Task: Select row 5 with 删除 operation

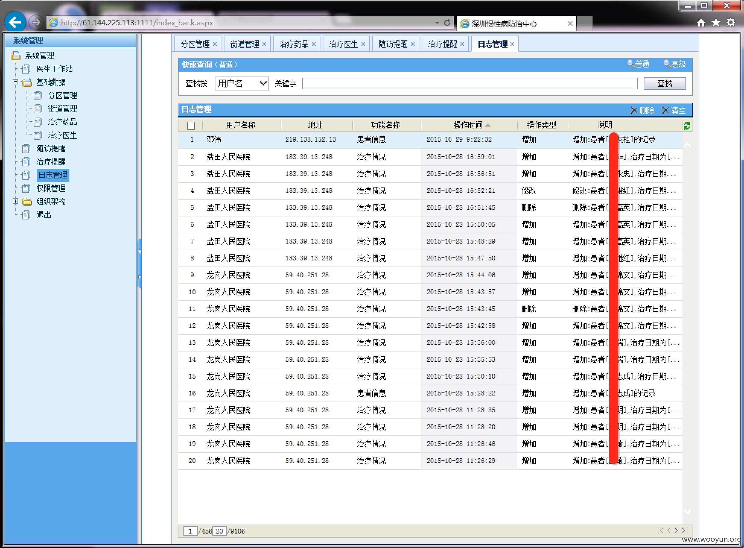Action: pyautogui.click(x=430, y=208)
